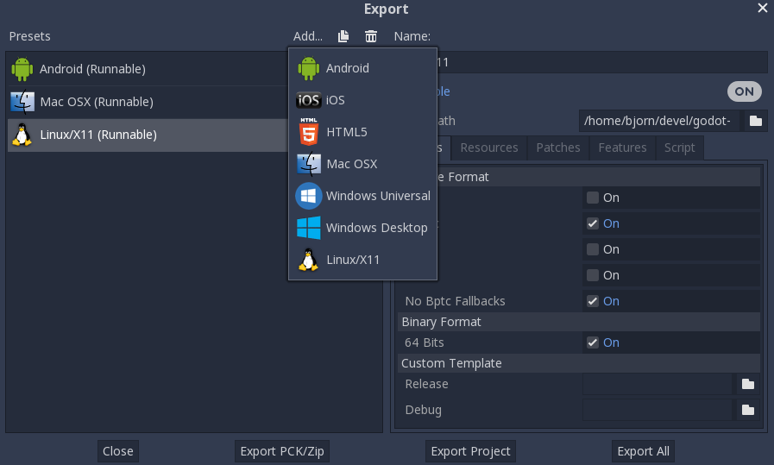The image size is (774, 465).
Task: Choose Windows Desktop from Add menu
Action: point(362,228)
